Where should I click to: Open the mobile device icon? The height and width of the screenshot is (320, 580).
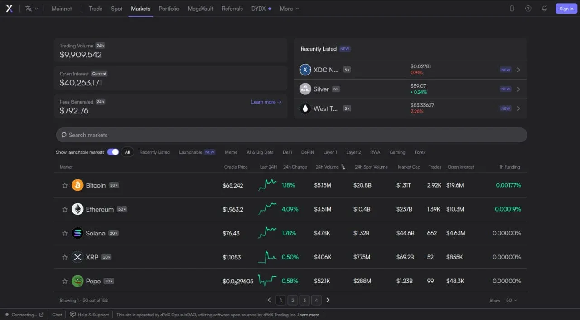[512, 9]
